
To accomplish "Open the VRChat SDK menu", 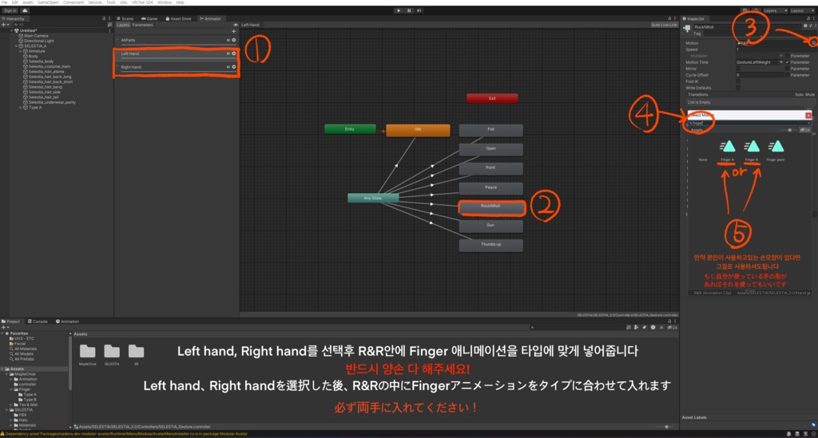I will 142,2.
